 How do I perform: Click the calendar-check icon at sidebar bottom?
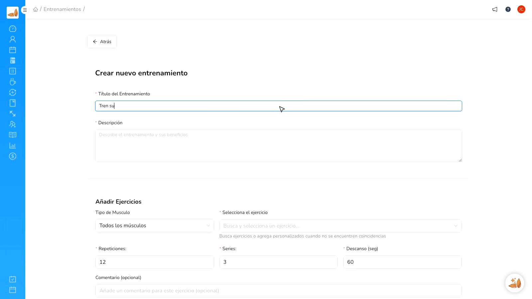tap(13, 279)
